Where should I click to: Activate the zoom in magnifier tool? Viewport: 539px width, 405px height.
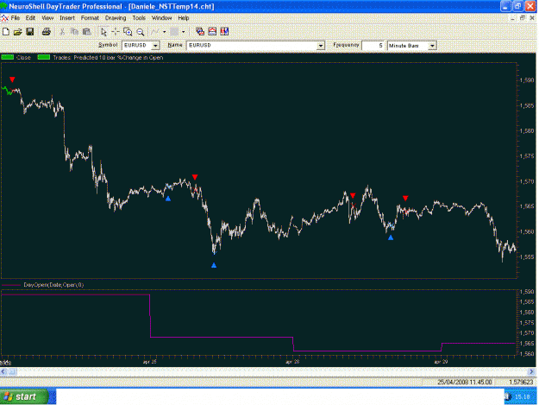128,32
